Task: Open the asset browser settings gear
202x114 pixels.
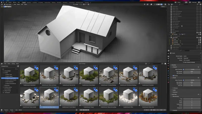Action: click(x=165, y=64)
